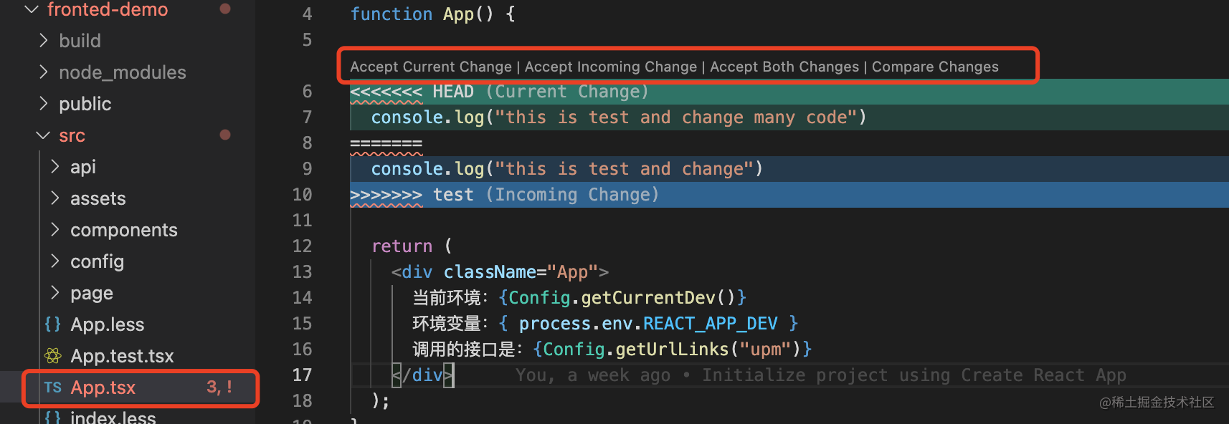This screenshot has width=1229, height=424.
Task: Click the TS icon beside App.tsx
Action: tap(52, 387)
